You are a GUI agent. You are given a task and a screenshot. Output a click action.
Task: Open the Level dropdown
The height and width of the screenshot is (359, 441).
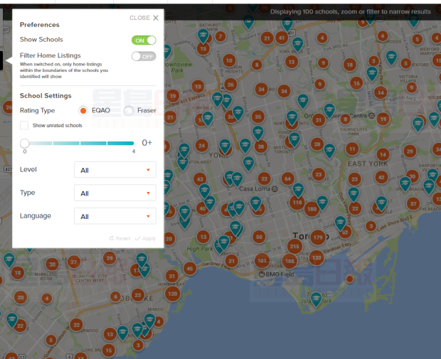point(115,170)
